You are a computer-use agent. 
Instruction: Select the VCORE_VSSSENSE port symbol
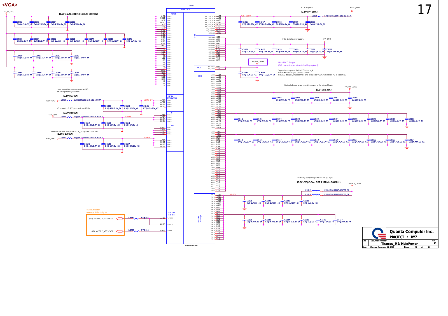pos(119,231)
